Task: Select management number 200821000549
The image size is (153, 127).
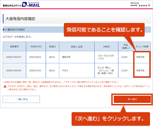Action: pyautogui.click(x=14, y=71)
